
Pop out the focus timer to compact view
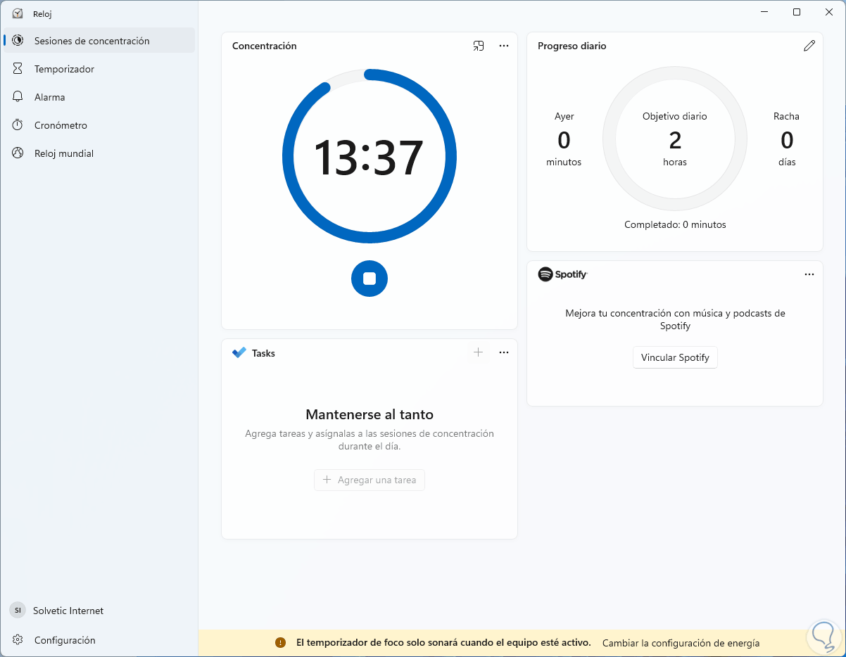479,46
